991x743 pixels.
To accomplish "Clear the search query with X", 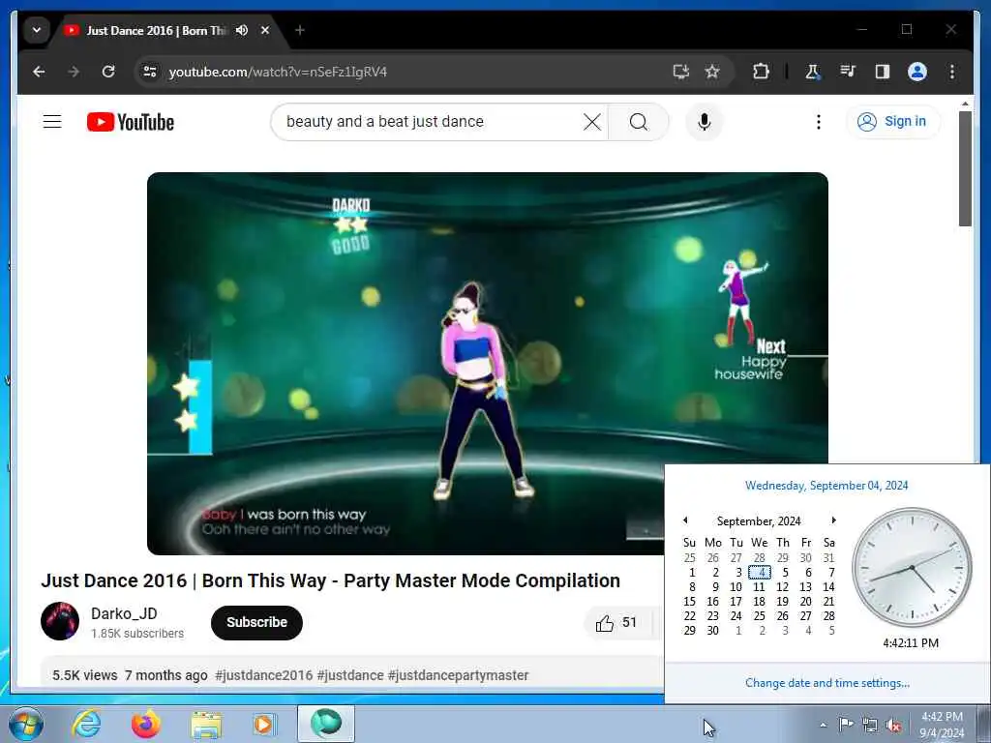I will [x=592, y=121].
